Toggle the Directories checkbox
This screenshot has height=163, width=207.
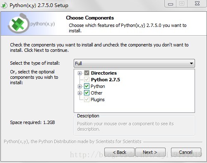[x=87, y=73]
